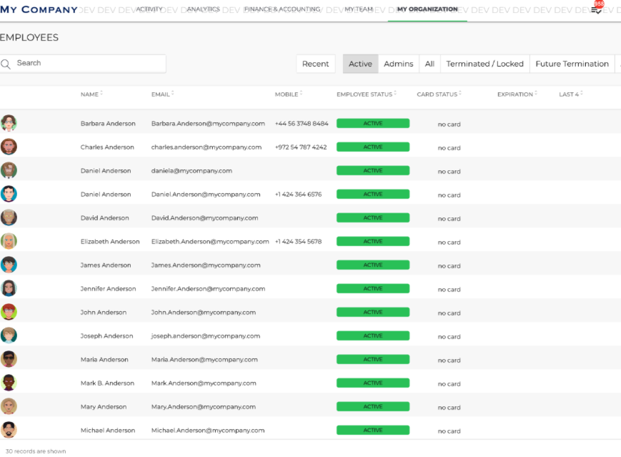Sort by Card Status column
The height and width of the screenshot is (457, 621).
pos(439,94)
